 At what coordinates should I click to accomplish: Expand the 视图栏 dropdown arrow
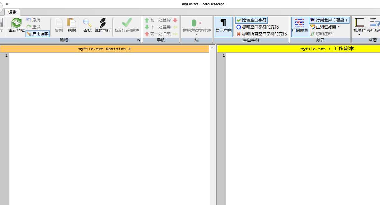coord(359,35)
